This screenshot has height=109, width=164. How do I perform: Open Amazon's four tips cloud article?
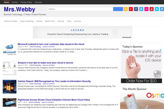click(x=45, y=63)
